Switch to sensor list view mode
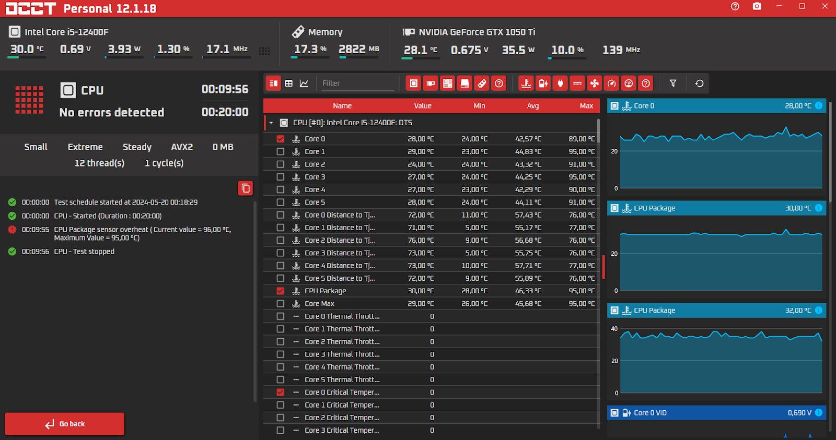This screenshot has width=836, height=440. (x=273, y=84)
